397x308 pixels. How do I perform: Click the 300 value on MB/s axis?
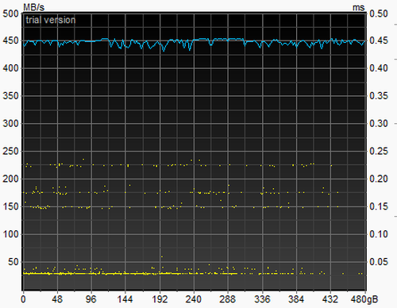pyautogui.click(x=10, y=123)
